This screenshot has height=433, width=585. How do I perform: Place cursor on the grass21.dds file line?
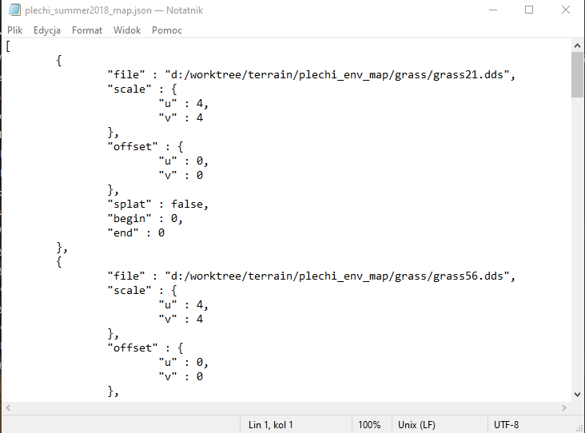click(312, 75)
